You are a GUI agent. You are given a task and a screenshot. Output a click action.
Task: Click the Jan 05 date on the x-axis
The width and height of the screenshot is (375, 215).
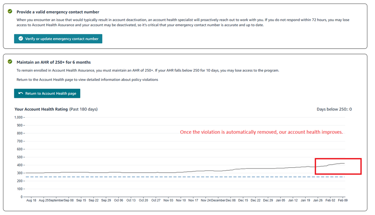point(280,200)
